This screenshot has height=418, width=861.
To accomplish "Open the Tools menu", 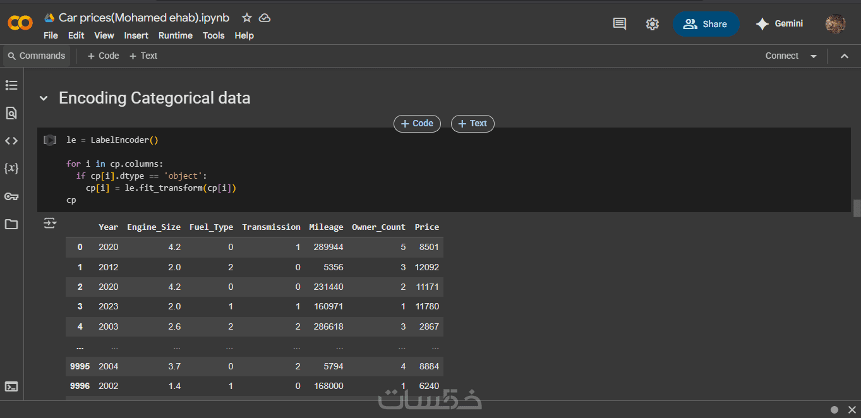I will click(x=214, y=35).
